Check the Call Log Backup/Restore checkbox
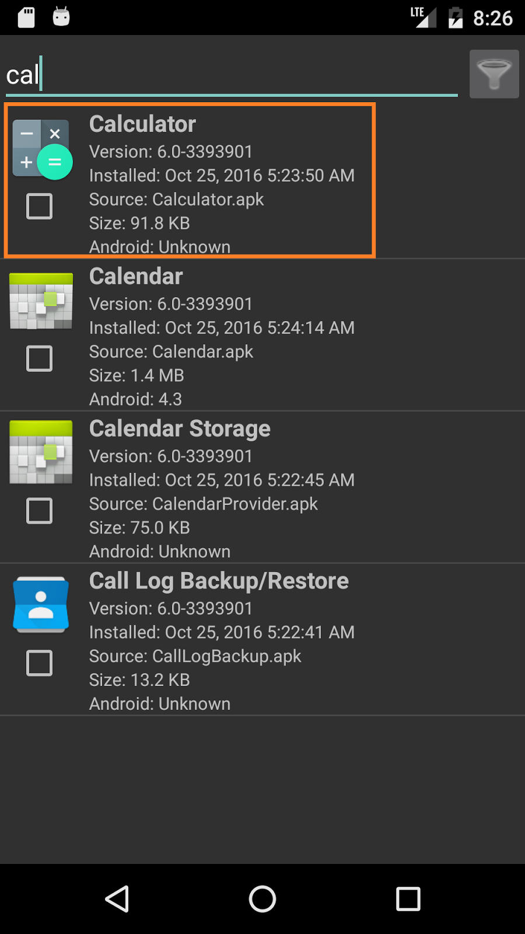The height and width of the screenshot is (934, 525). tap(39, 663)
